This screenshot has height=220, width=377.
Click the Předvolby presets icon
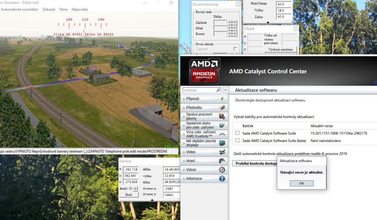(x=222, y=108)
